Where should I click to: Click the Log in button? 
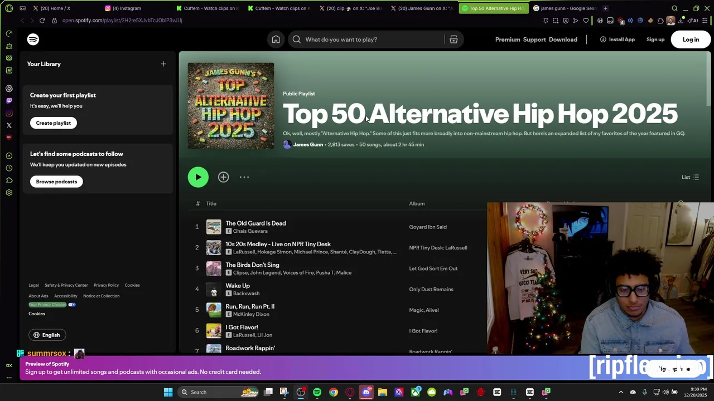(691, 40)
